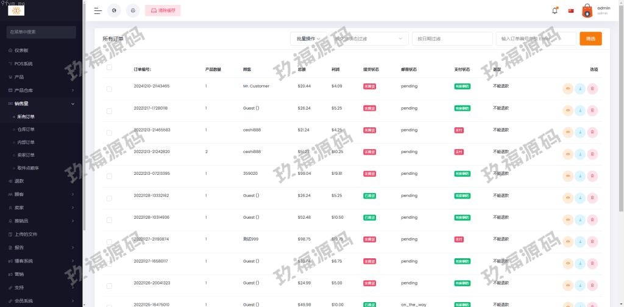View order 20241210-21143465 using eye icon

click(x=568, y=89)
